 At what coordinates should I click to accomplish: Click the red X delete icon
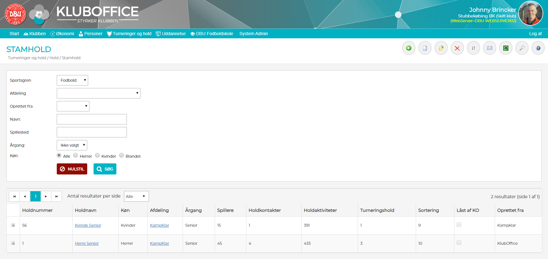coord(457,48)
